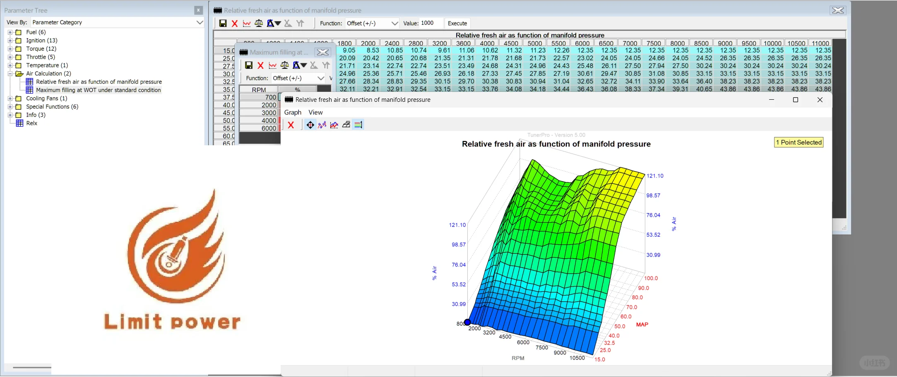Click the blue-red scatter points graph icon

[322, 125]
